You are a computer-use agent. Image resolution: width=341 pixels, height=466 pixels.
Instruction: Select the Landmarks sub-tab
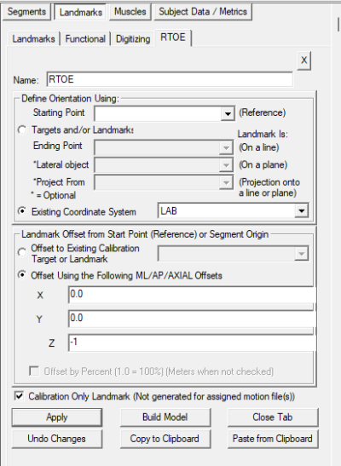33,39
